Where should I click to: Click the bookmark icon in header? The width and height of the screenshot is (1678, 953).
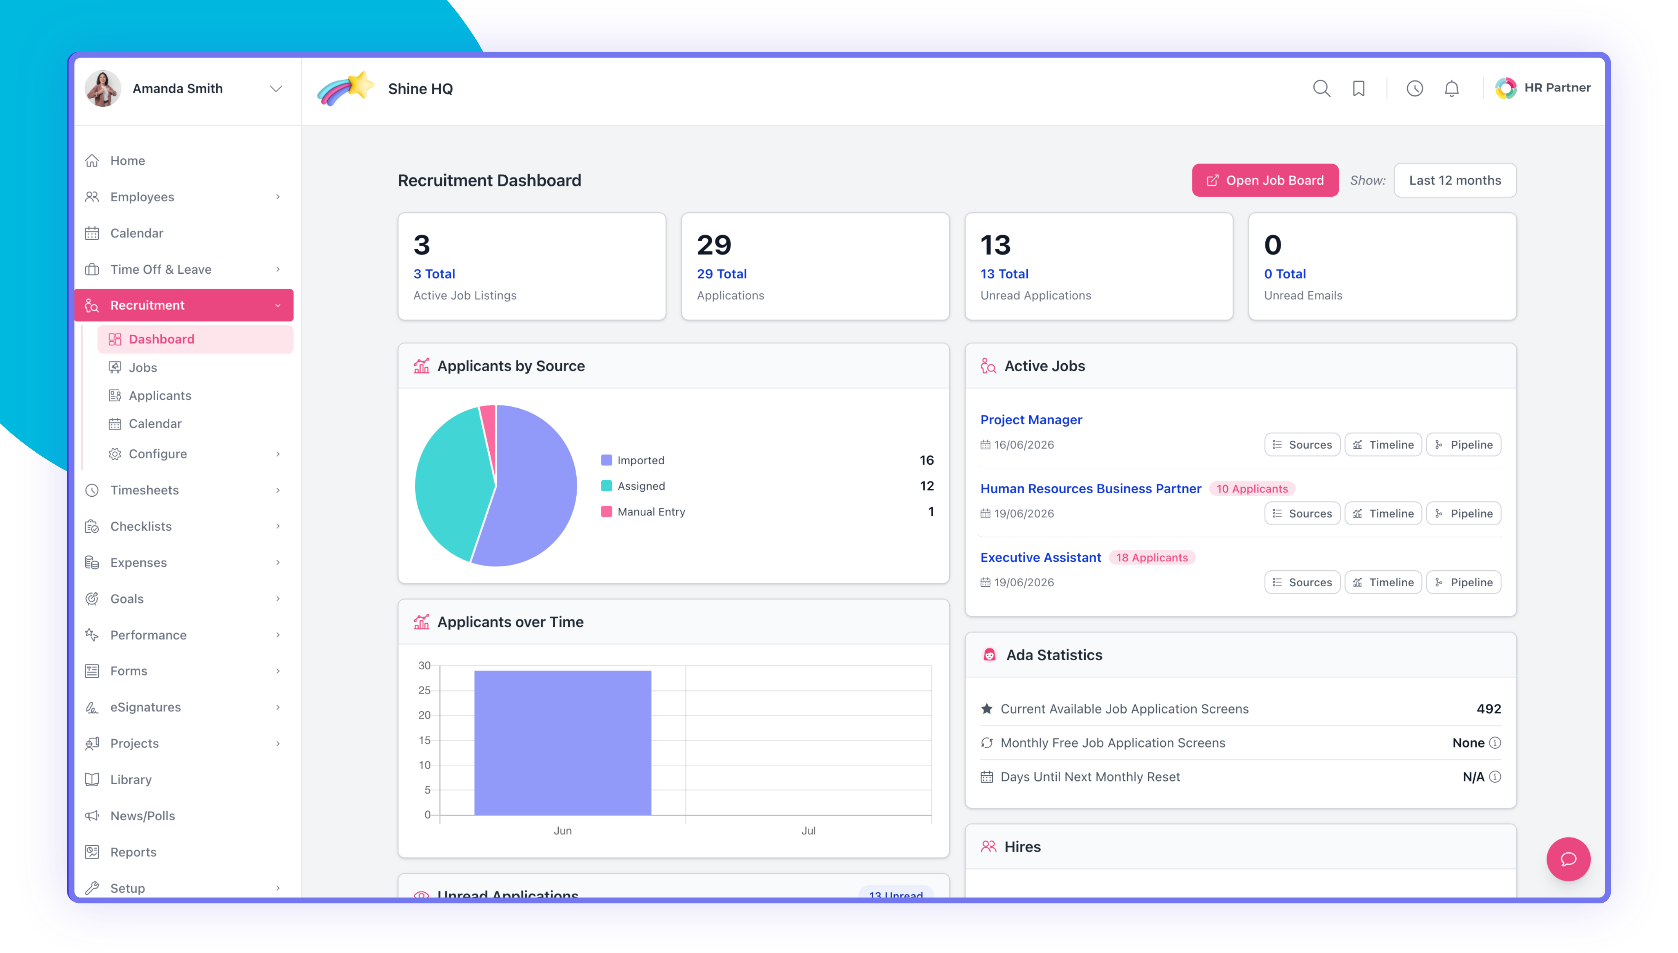pos(1358,88)
